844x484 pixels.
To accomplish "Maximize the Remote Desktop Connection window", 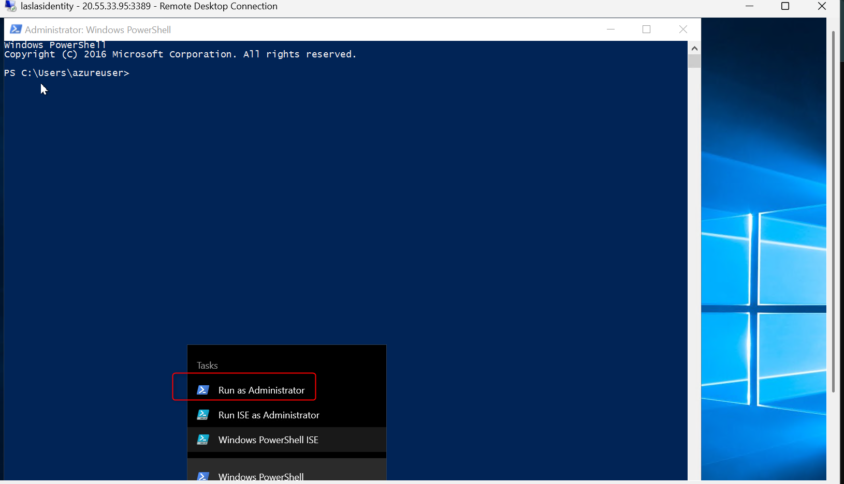I will coord(785,6).
